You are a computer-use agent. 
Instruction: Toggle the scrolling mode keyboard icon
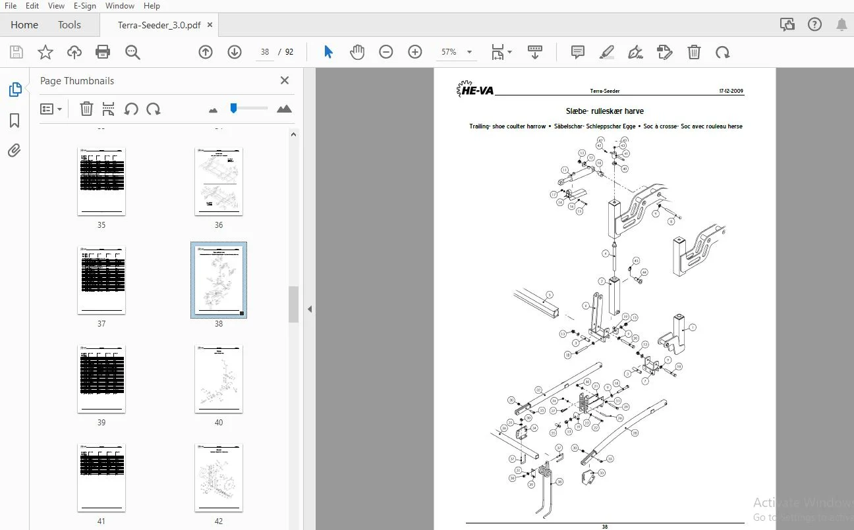(535, 52)
